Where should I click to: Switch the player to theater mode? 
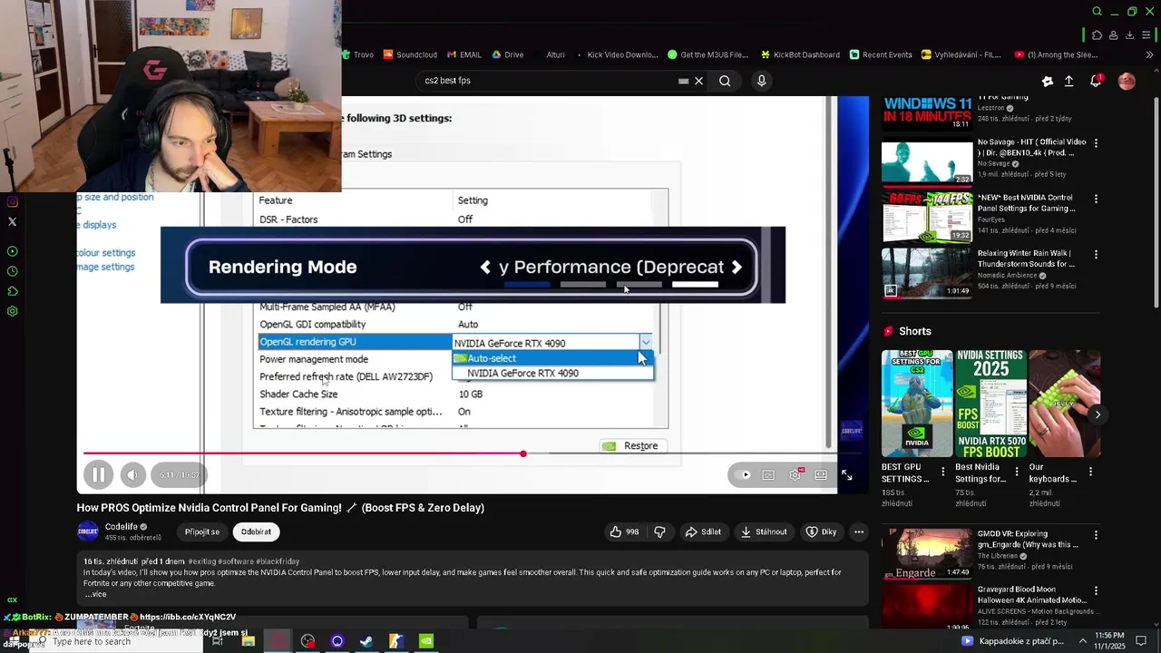[x=821, y=474]
